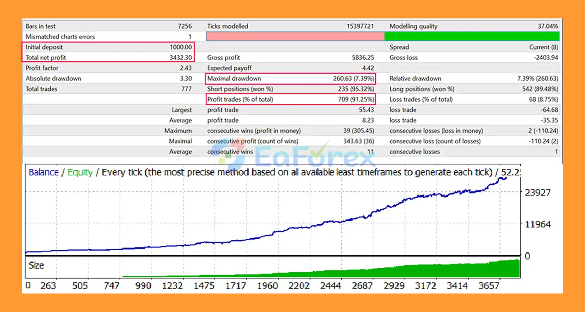Image resolution: width=585 pixels, height=312 pixels.
Task: Select the Initial deposit value 1000.00
Action: pos(181,47)
